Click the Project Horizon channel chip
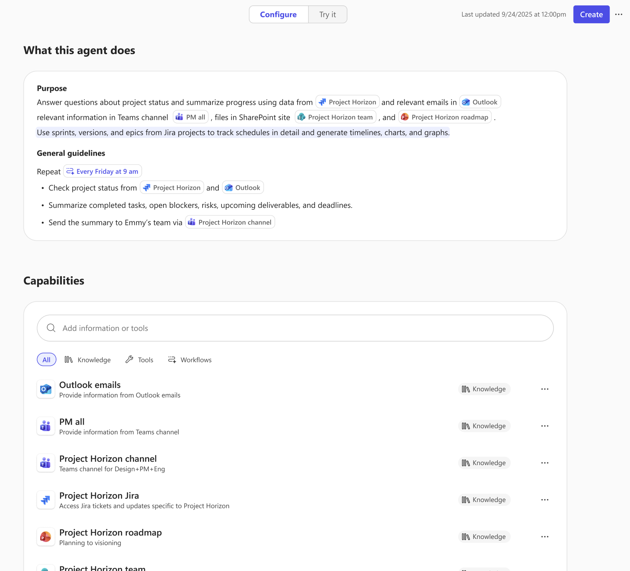Image resolution: width=630 pixels, height=571 pixels. [x=230, y=222]
